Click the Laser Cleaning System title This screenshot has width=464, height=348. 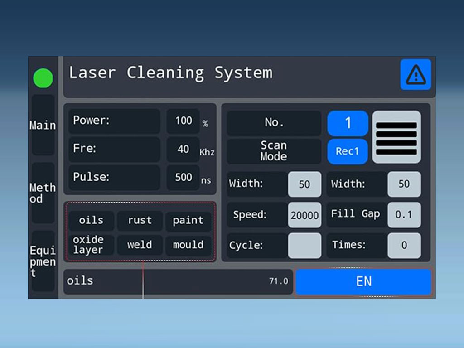171,73
